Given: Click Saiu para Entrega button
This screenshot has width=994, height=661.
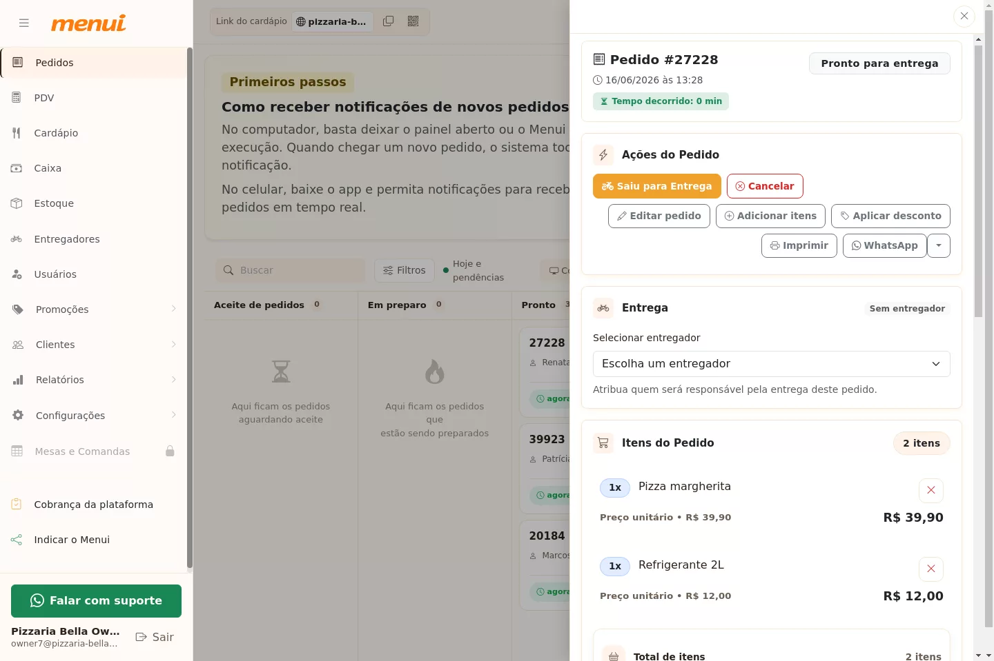Looking at the screenshot, I should pyautogui.click(x=657, y=186).
